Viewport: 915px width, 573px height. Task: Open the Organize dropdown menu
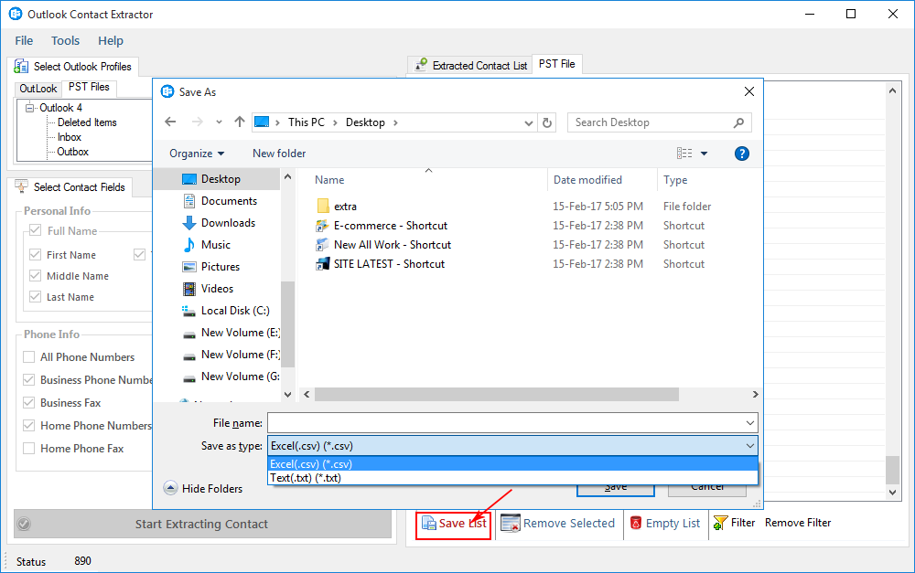point(197,154)
